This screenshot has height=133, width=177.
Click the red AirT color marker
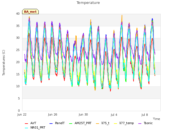[26, 124]
